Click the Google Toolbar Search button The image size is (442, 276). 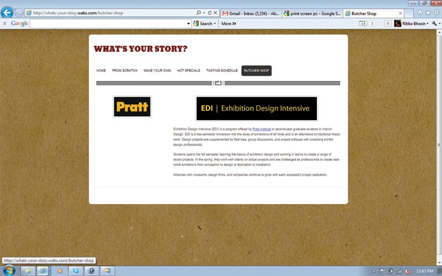coord(203,23)
